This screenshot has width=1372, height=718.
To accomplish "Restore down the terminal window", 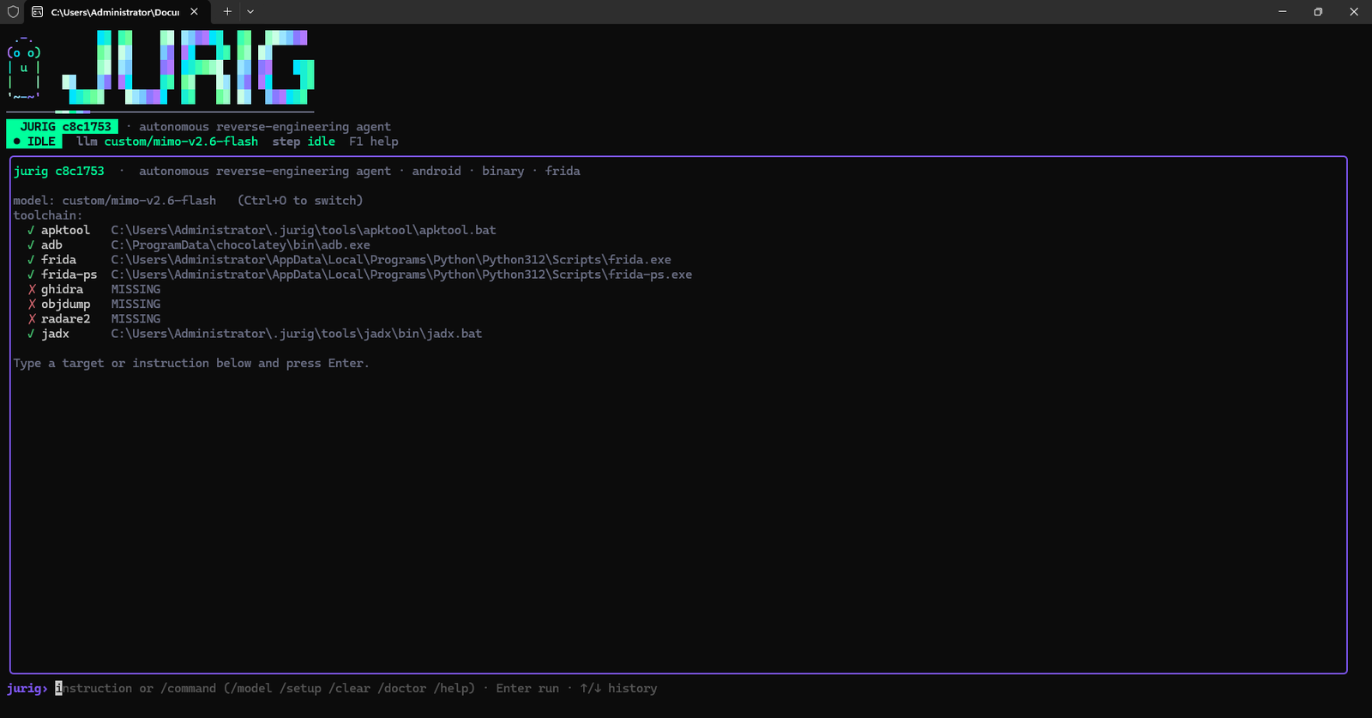I will click(x=1318, y=12).
